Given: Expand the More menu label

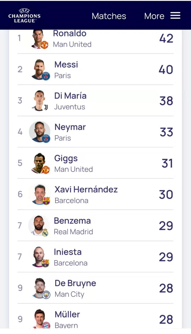Looking at the screenshot, I should tap(154, 16).
